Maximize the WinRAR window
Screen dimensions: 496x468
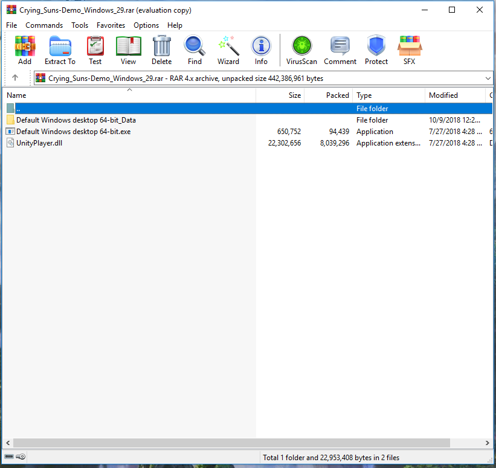pyautogui.click(x=452, y=10)
